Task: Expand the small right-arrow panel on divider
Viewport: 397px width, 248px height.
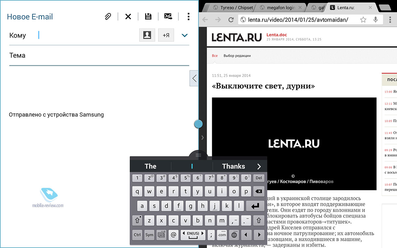Action: (x=203, y=137)
